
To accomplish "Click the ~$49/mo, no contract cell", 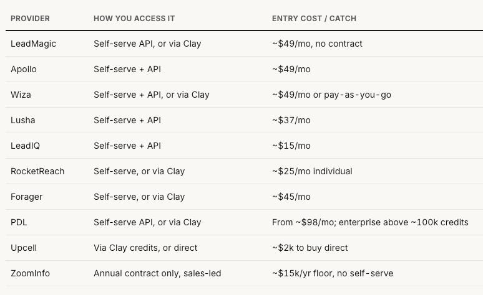I will click(x=317, y=44).
